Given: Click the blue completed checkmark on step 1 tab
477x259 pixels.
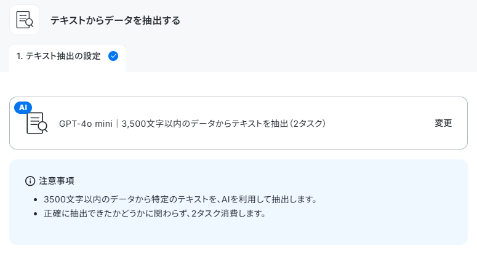Looking at the screenshot, I should 113,56.
